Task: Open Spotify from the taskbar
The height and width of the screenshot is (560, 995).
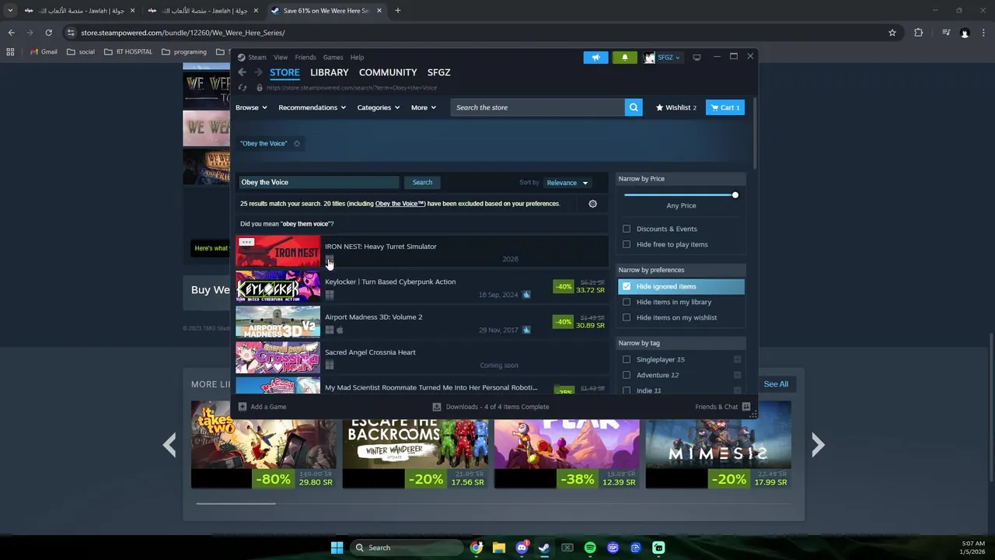Action: point(590,548)
